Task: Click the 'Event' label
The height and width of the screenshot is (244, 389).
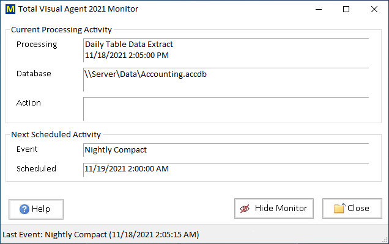Action: [x=27, y=149]
